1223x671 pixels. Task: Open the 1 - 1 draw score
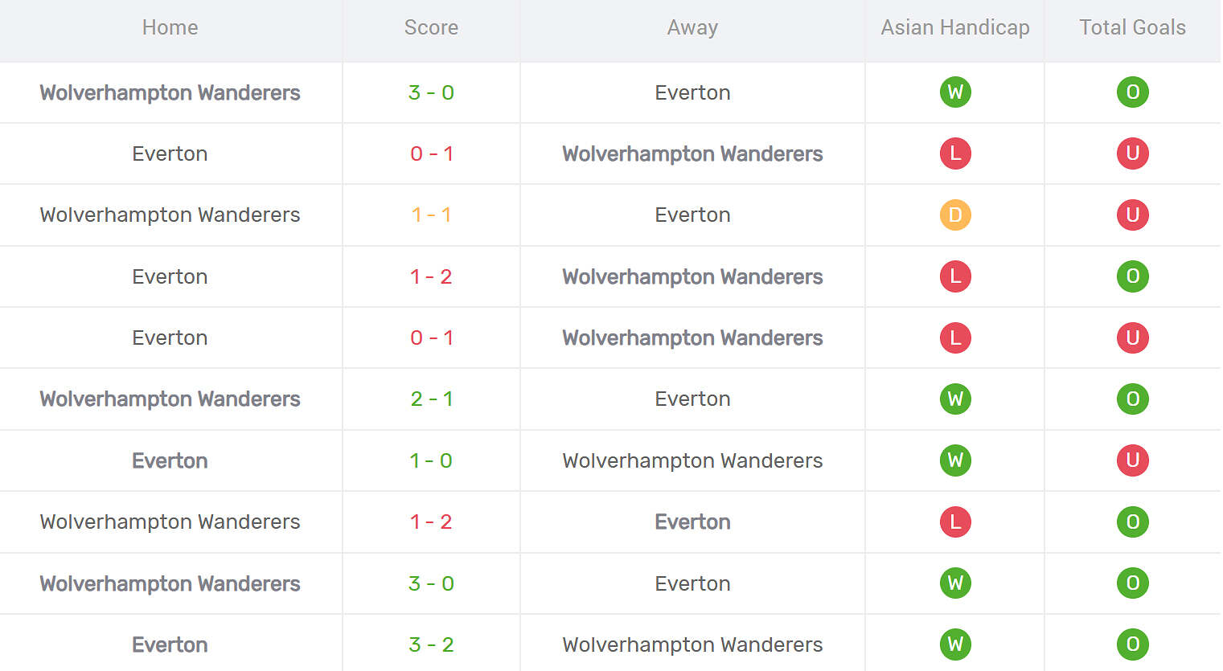coord(431,215)
